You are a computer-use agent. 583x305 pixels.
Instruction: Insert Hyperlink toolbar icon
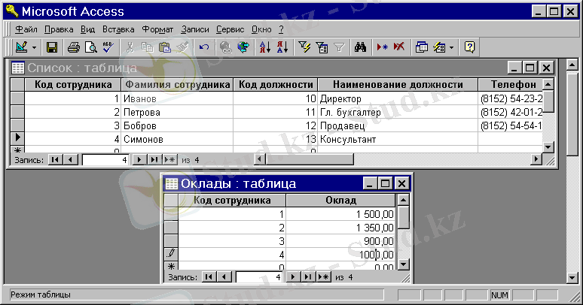click(x=226, y=47)
